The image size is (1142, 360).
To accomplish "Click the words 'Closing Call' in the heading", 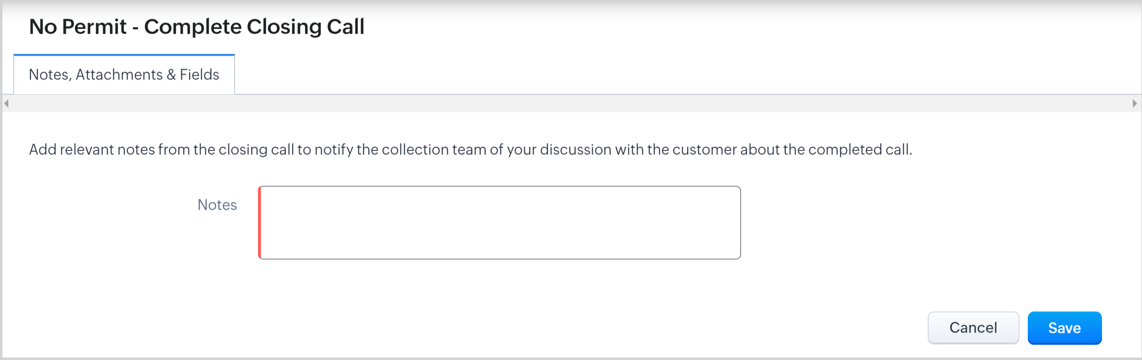I will point(305,27).
